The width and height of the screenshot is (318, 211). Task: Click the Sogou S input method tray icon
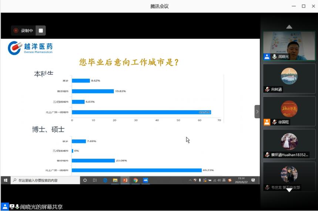pos(230,180)
